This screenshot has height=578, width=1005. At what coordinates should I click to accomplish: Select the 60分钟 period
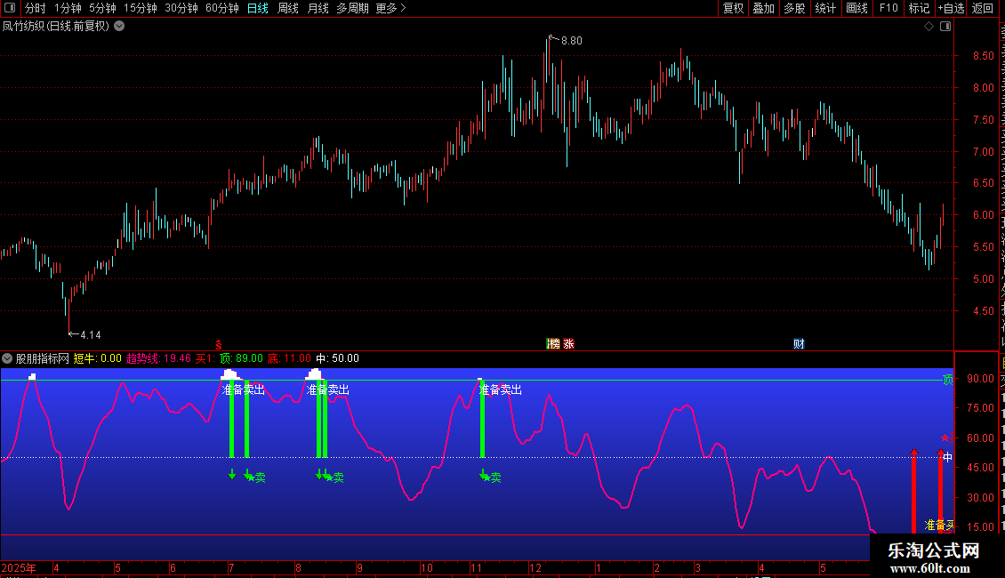pyautogui.click(x=222, y=8)
